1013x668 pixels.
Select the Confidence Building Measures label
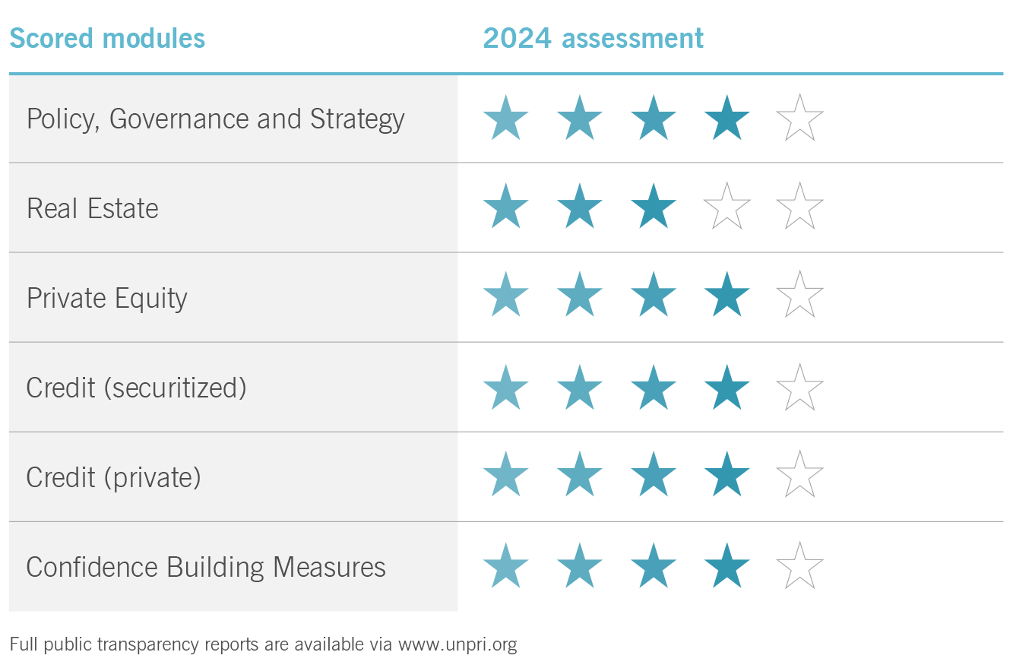click(206, 567)
